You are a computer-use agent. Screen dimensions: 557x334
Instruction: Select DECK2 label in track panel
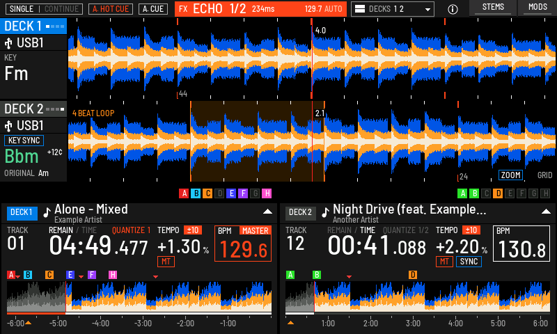click(x=300, y=213)
